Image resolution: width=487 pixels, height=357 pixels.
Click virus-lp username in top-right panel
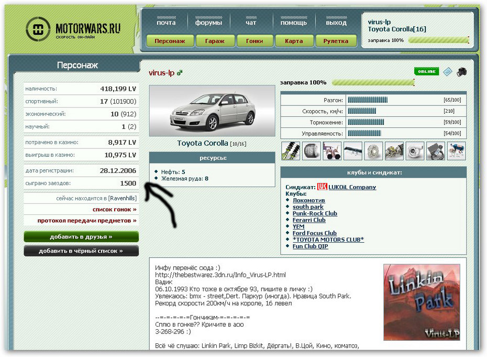[379, 22]
